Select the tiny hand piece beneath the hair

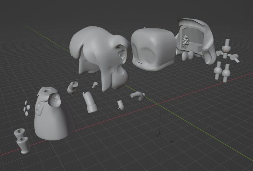click(x=95, y=85)
